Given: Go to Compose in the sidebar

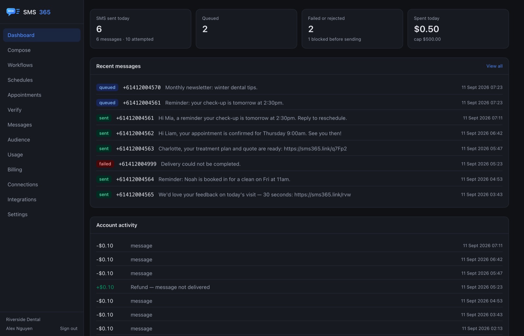Looking at the screenshot, I should pos(42,50).
